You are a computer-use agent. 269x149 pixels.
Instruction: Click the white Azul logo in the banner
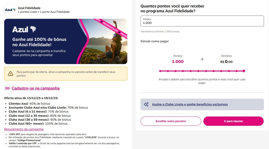pos(24,29)
